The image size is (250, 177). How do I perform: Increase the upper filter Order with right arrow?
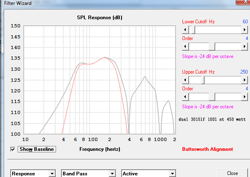pyautogui.click(x=244, y=97)
